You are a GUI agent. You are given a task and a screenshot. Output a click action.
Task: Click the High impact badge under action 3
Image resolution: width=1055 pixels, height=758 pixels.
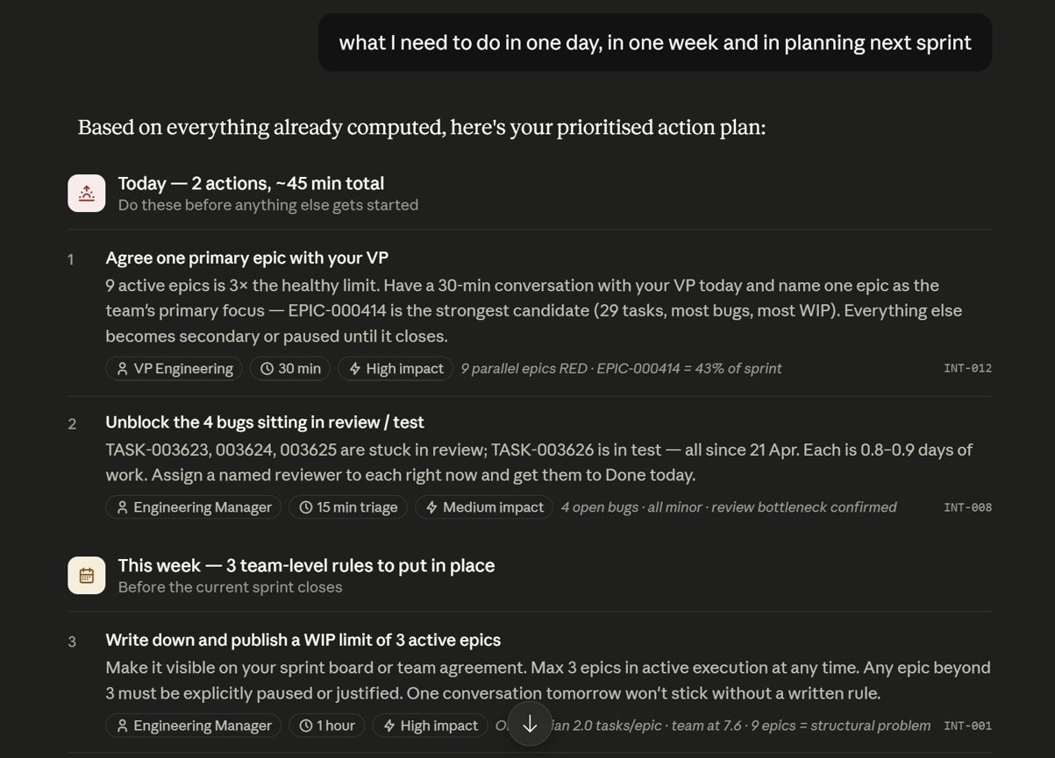pyautogui.click(x=430, y=726)
